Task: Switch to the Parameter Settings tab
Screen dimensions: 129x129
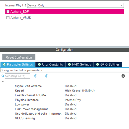Action: [x=18, y=65]
